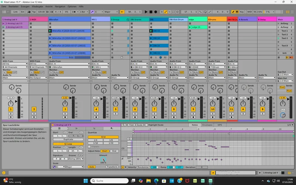Screen dimensions: 296x185
Task: Open the Erzeugen menu
Action: [26, 7]
